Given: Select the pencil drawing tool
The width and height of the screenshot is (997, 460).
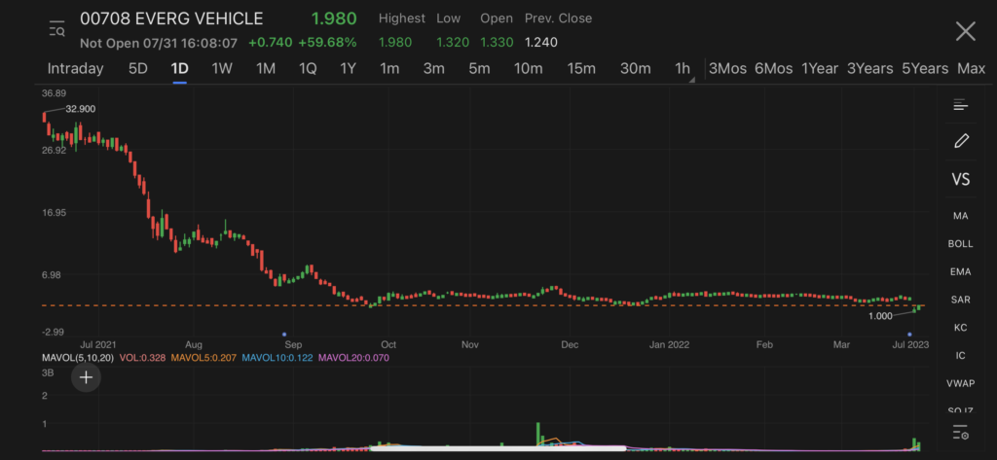Looking at the screenshot, I should point(961,140).
